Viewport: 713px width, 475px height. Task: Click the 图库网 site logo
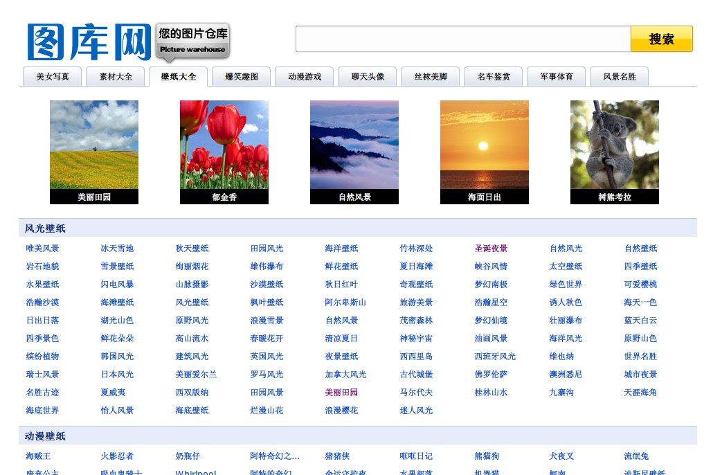click(89, 42)
